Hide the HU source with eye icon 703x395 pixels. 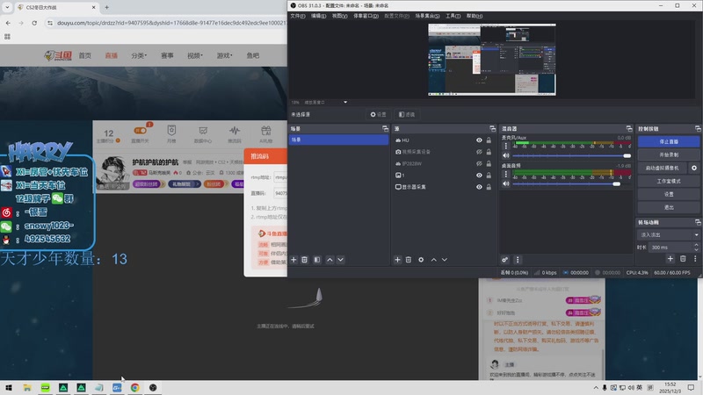tap(479, 140)
